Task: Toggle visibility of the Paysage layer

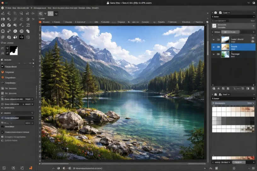Action: tap(218, 54)
